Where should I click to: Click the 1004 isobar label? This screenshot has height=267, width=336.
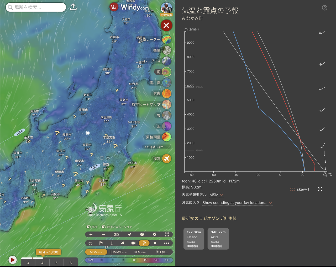[20, 132]
